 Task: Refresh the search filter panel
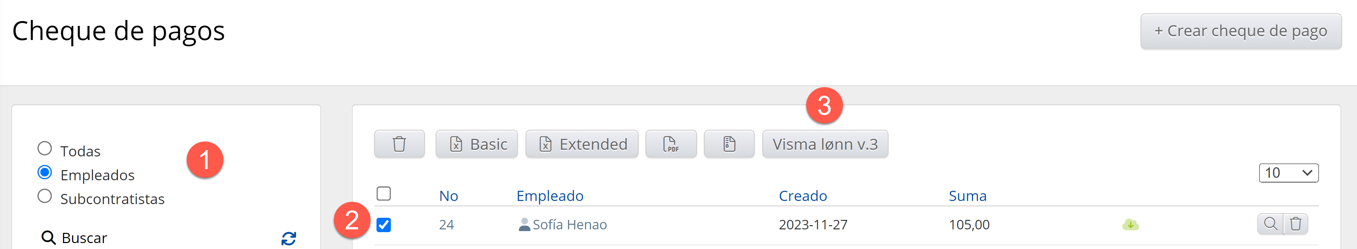[x=289, y=238]
